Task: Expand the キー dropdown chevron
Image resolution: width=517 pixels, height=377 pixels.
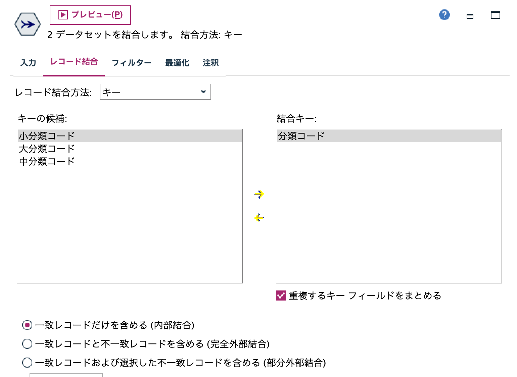Action: click(x=203, y=92)
